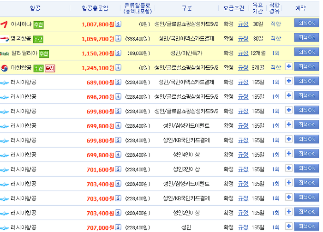Select 좌석OK for 701,600원 러시아항공 fare
This screenshot has height=232, width=323.
pyautogui.click(x=306, y=168)
